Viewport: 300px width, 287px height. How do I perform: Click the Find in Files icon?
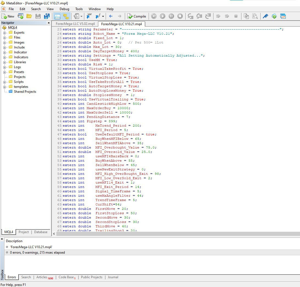click(x=255, y=16)
